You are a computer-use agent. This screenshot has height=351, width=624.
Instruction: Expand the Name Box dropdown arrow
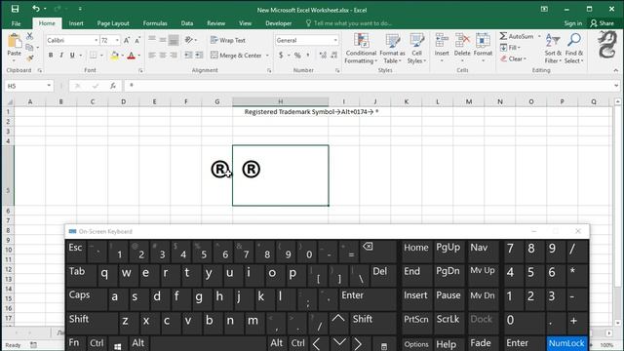coord(49,86)
